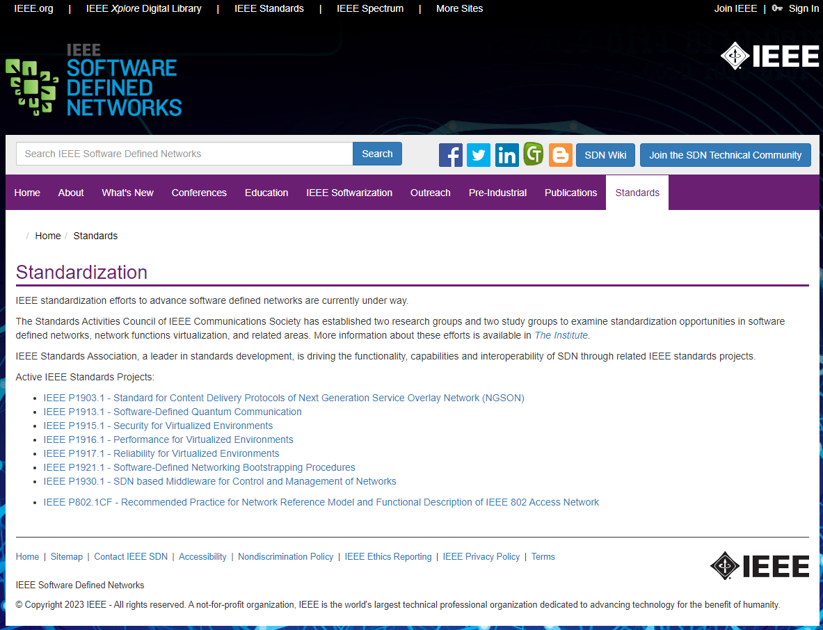Open the Education menu item

click(x=266, y=193)
